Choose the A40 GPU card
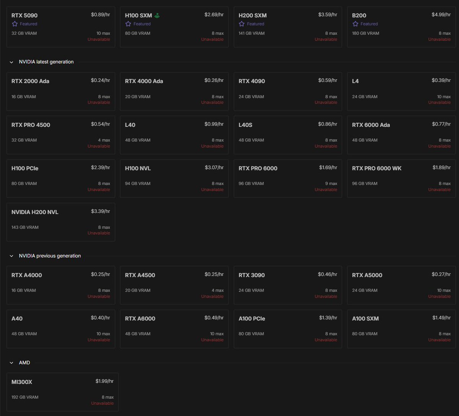Viewport: 459px width, 416px height. pyautogui.click(x=61, y=329)
